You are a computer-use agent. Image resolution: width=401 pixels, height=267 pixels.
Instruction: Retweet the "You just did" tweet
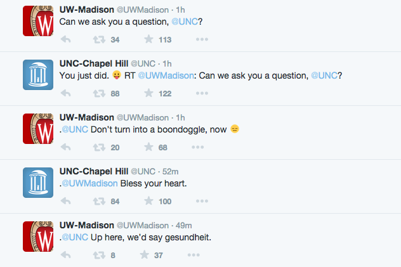(x=98, y=93)
